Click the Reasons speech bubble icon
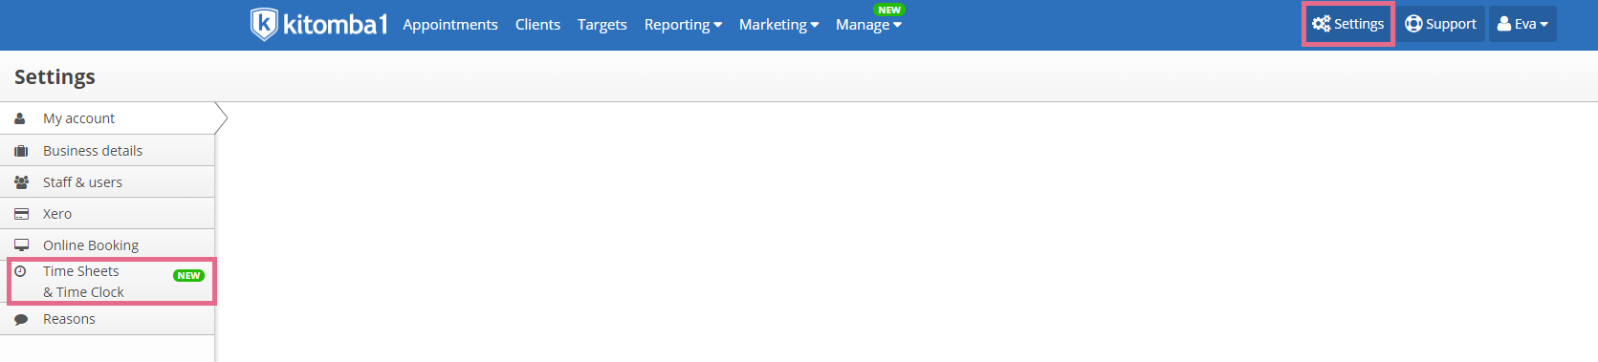The image size is (1598, 362). pos(21,320)
